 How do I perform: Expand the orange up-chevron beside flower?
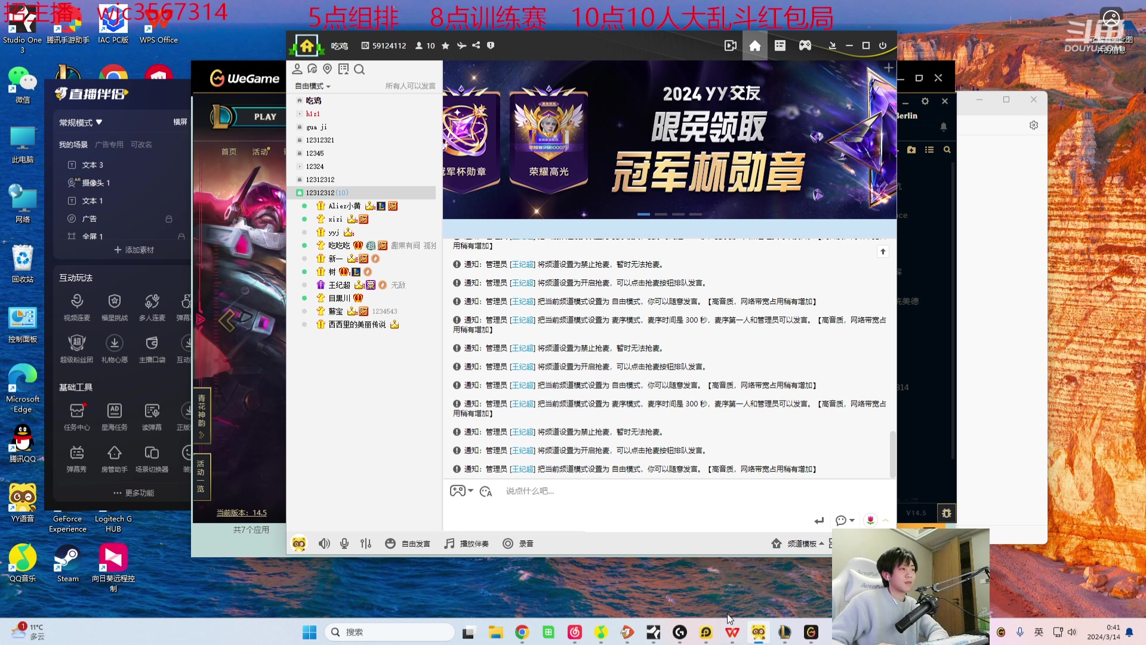click(x=886, y=520)
